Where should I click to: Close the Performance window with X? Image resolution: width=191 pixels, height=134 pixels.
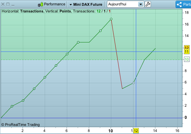click(x=3, y=4)
